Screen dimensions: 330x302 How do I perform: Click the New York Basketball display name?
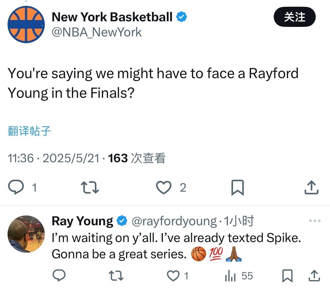(x=112, y=17)
